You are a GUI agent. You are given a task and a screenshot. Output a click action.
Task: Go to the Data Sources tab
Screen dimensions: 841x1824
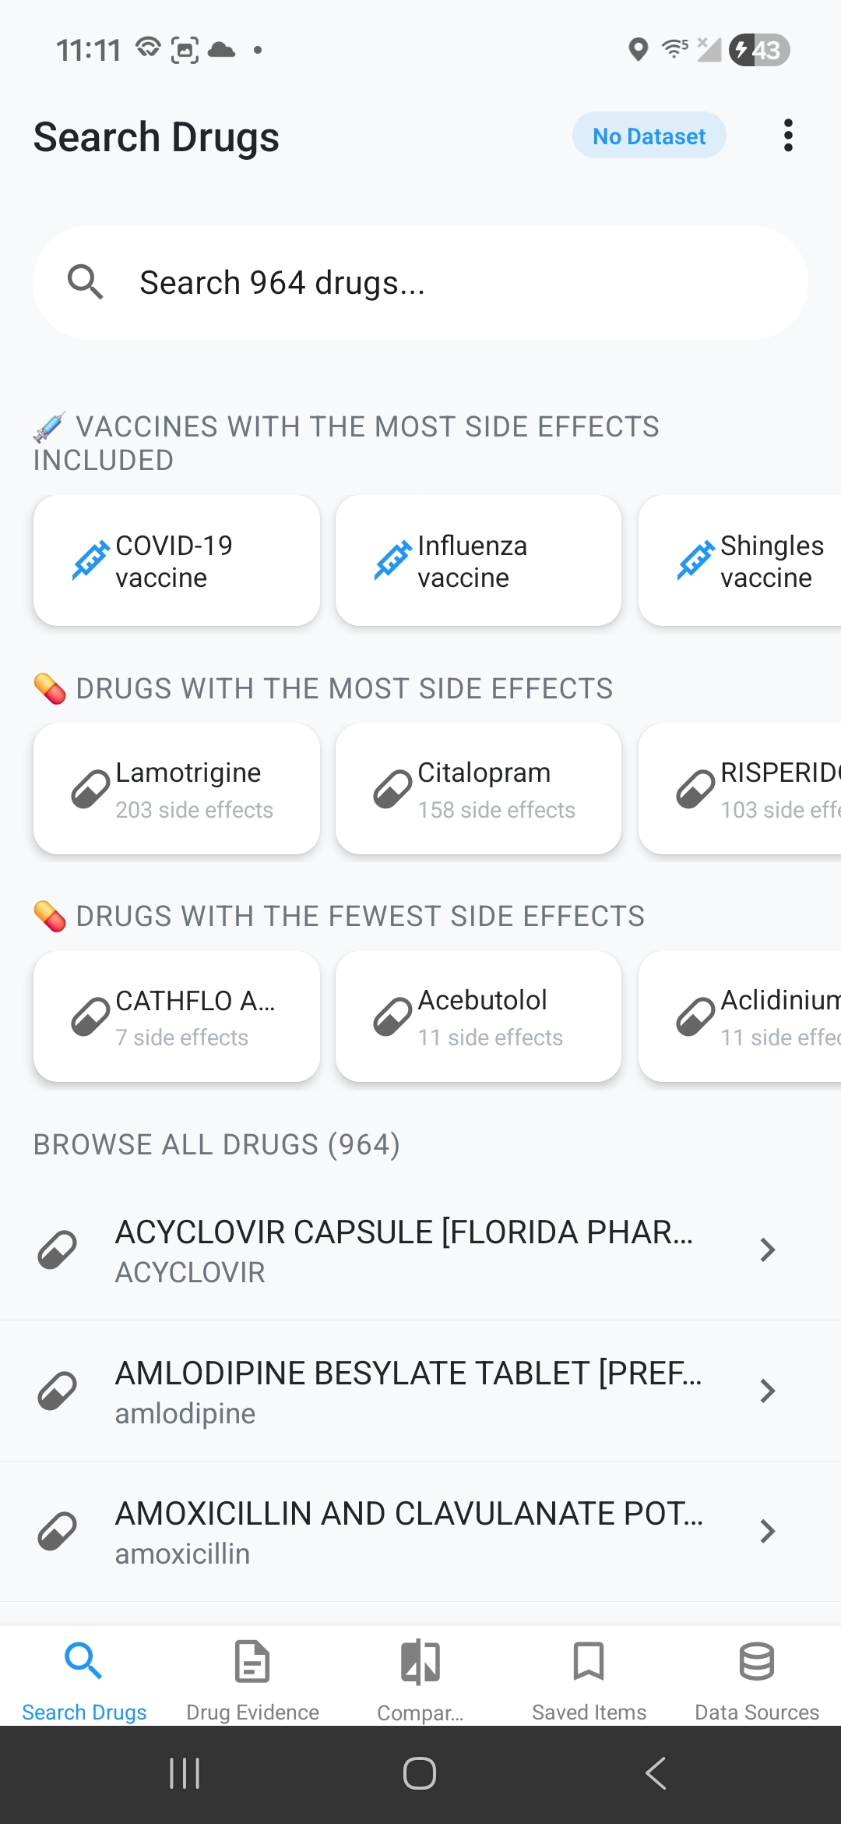point(757,1678)
